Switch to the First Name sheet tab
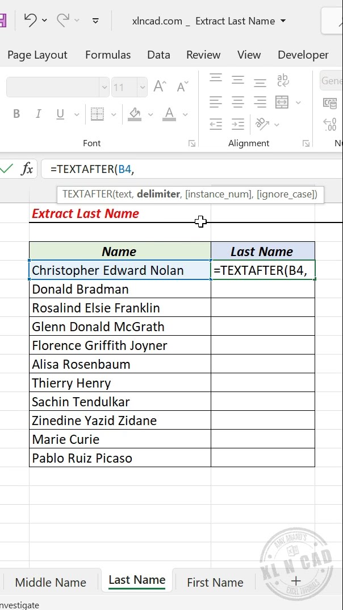 click(x=215, y=582)
